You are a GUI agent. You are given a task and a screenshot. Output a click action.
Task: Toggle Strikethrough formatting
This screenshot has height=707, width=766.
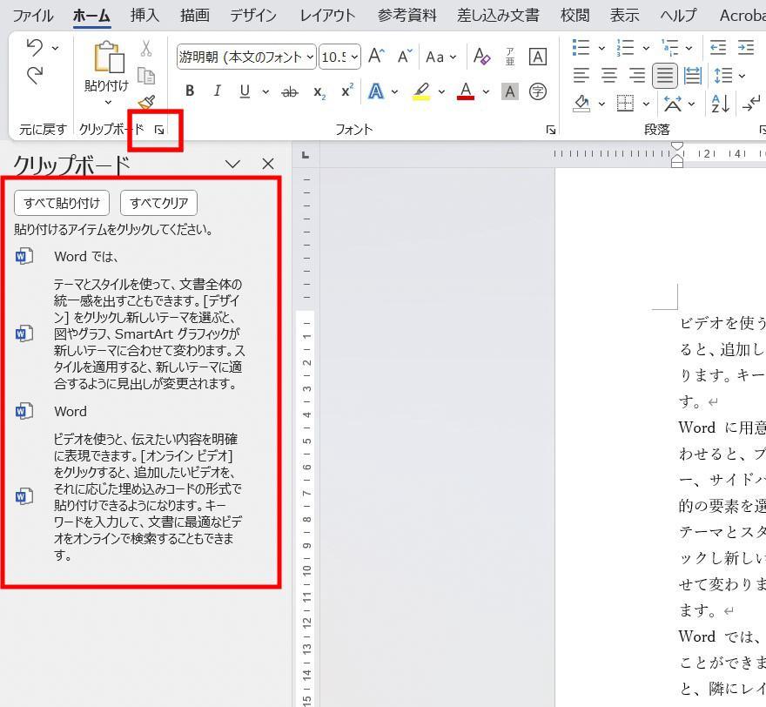point(290,91)
